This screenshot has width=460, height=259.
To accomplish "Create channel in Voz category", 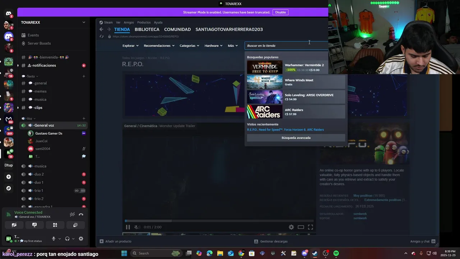I will pos(84,118).
